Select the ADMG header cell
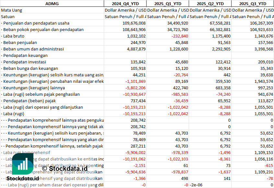 point(52,4)
